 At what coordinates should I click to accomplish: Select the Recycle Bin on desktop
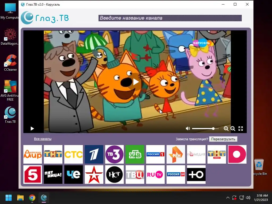(260, 167)
